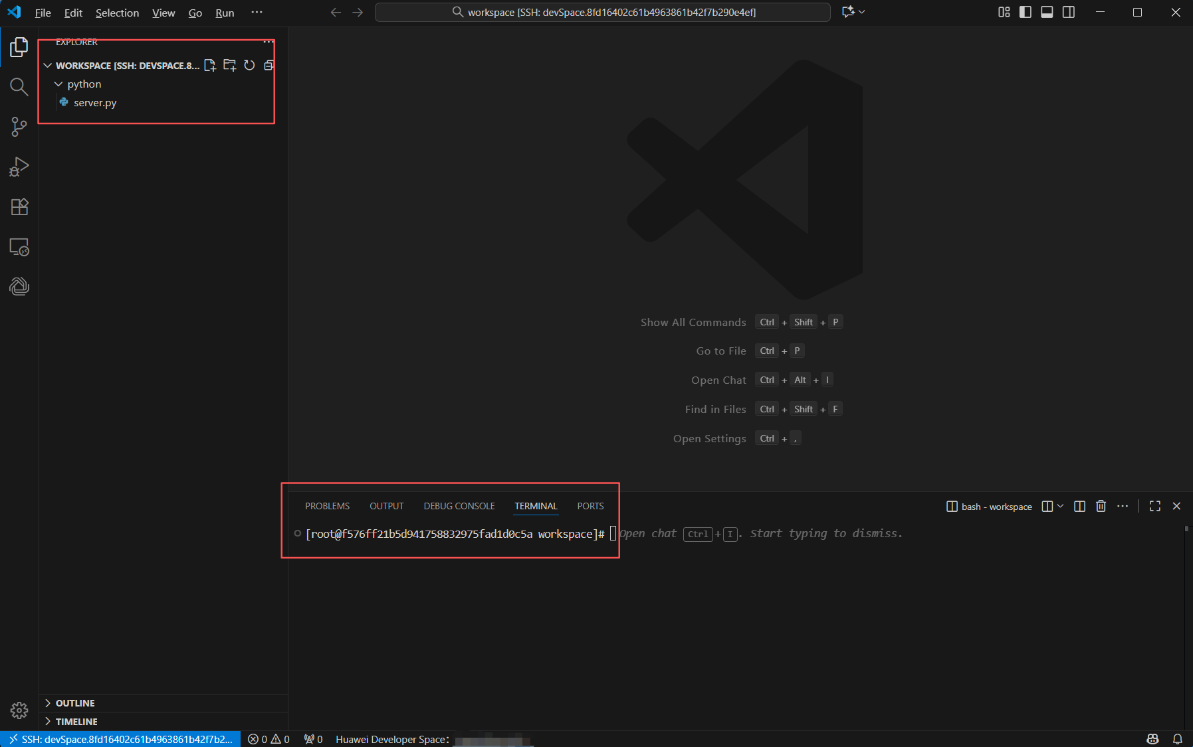Expand the TIMELINE section
Image resolution: width=1193 pixels, height=747 pixels.
coord(163,722)
